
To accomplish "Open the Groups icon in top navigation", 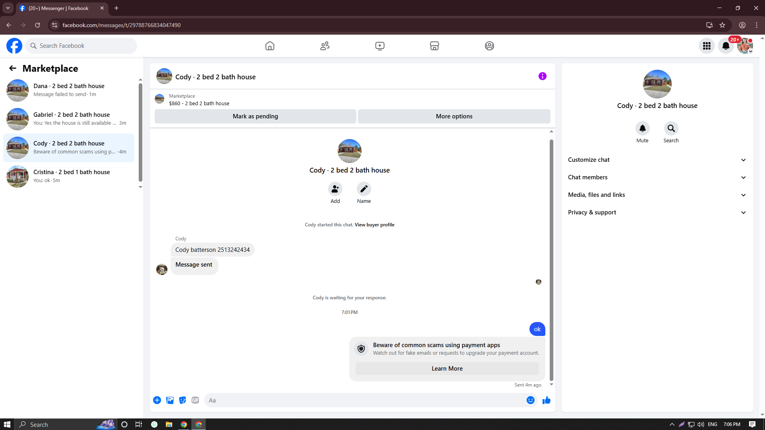I will point(490,46).
